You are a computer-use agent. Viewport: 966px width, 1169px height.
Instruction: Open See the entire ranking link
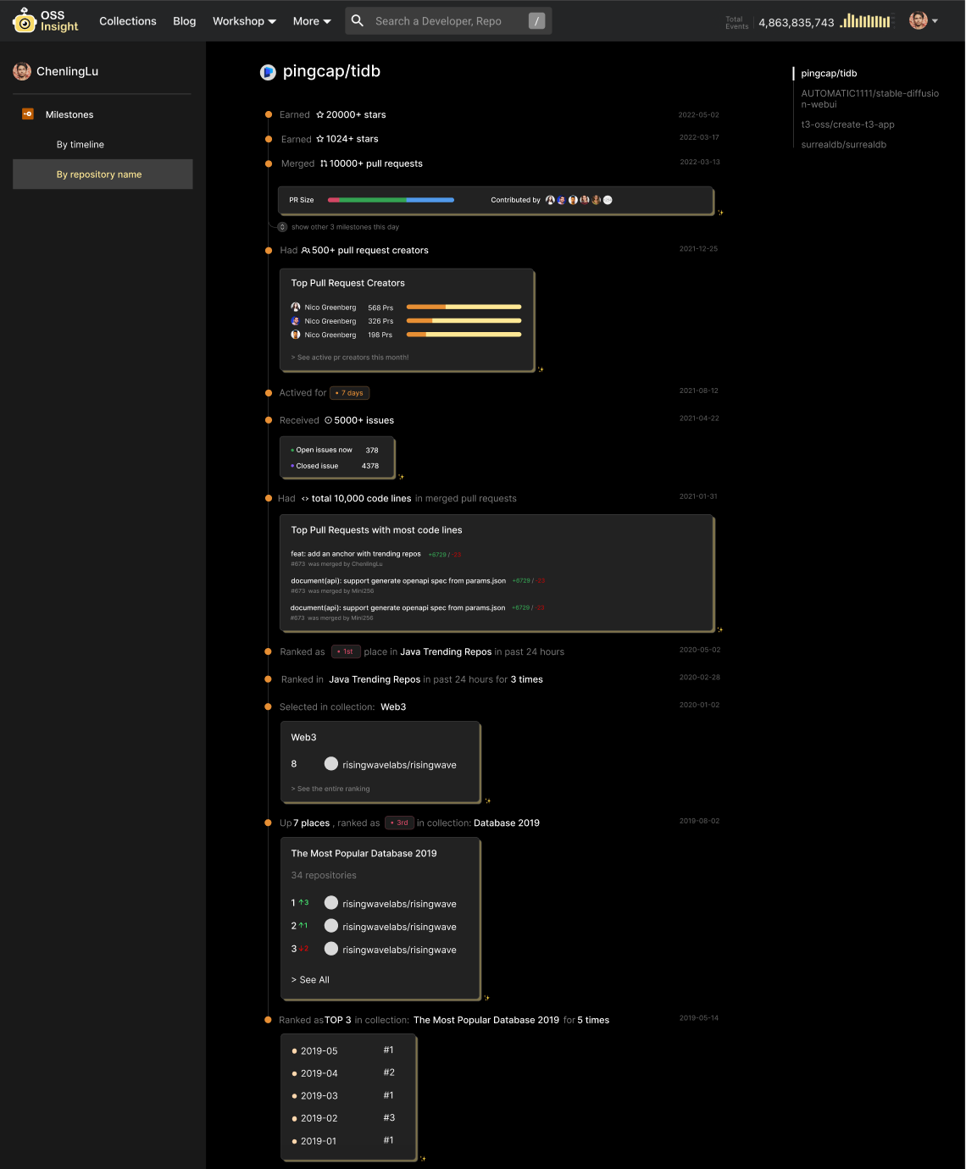click(x=330, y=789)
